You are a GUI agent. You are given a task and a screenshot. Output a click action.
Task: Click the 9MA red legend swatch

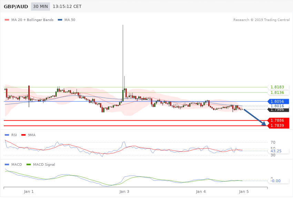[x=23, y=135]
